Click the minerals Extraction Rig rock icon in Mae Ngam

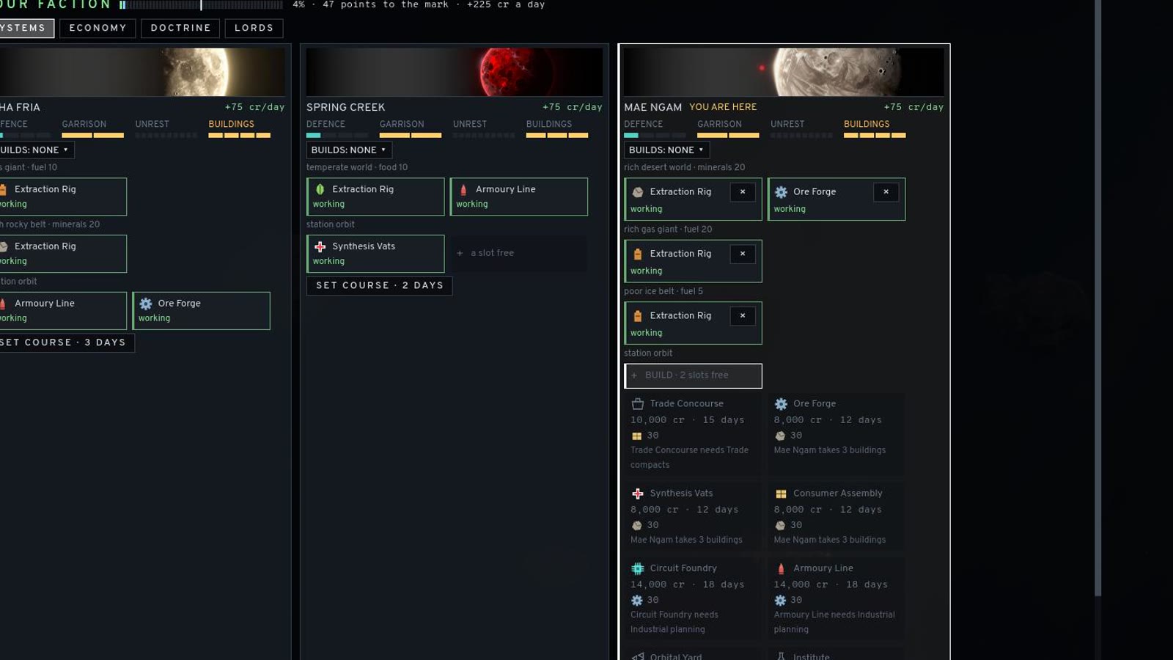click(637, 191)
